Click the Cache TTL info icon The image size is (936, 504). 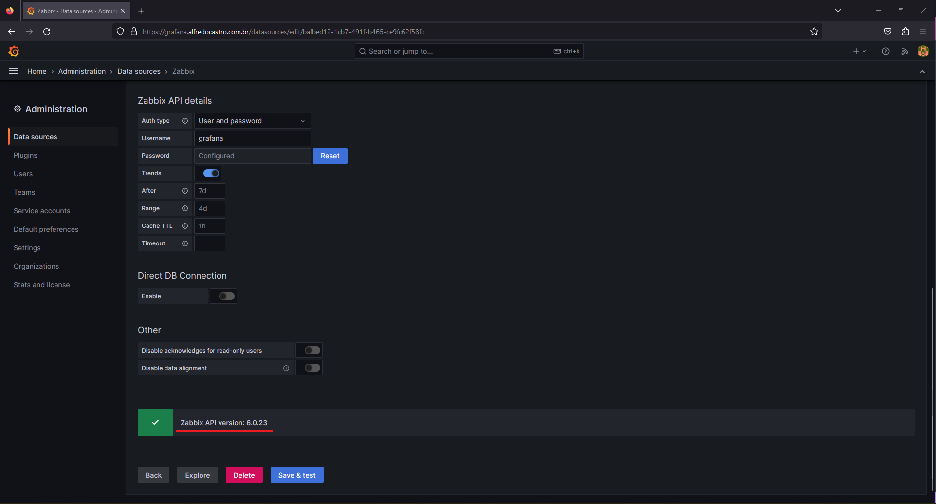coord(185,226)
